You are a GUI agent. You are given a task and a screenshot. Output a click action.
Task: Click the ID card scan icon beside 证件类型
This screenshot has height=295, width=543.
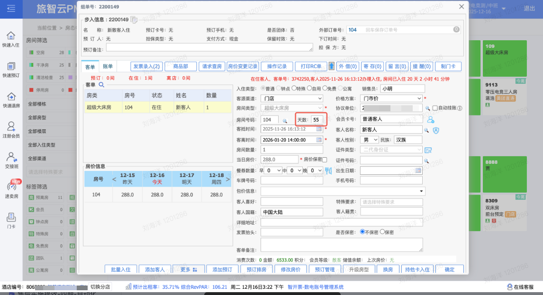tap(428, 150)
